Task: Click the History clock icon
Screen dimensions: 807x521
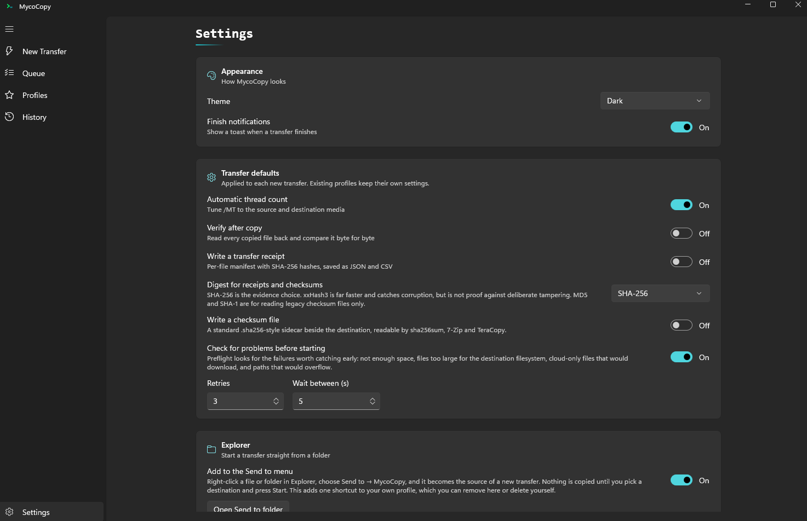Action: coord(9,117)
